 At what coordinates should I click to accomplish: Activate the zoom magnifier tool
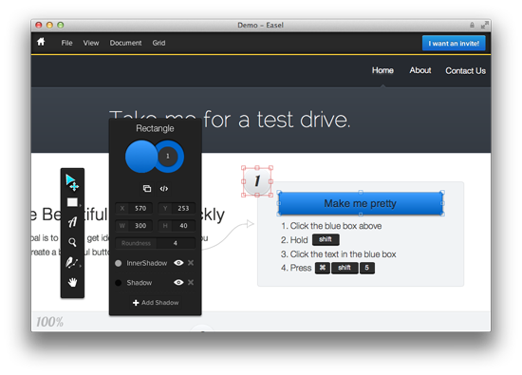pos(72,242)
